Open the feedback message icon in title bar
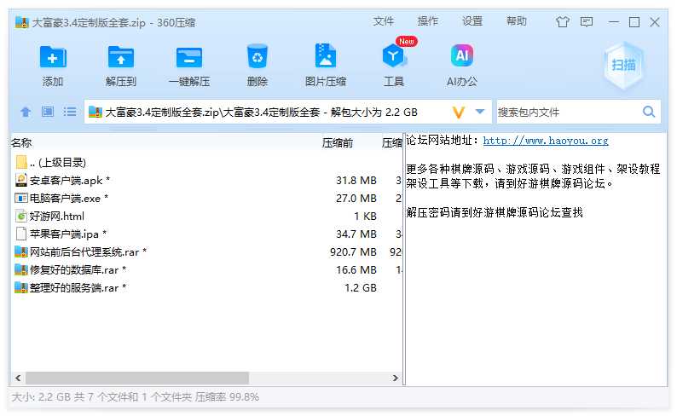 (587, 21)
